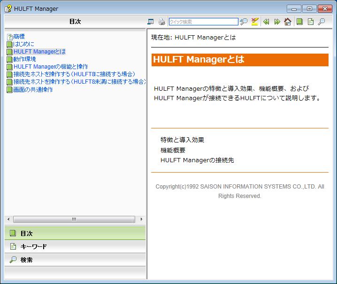Click the 現在地: HULFT Managerとは breadcrumb text
Viewport: 337px width, 284px height.
(x=193, y=38)
